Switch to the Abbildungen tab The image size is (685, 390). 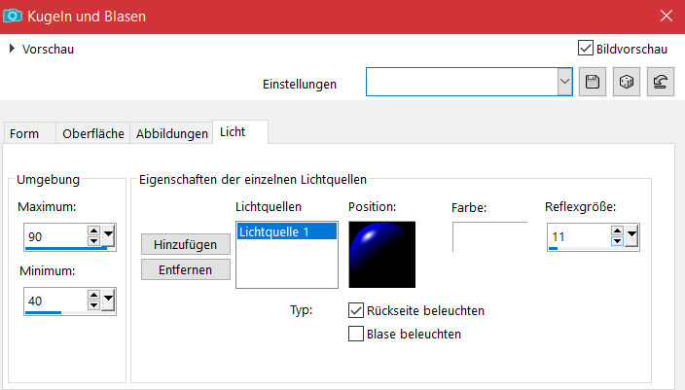(172, 133)
